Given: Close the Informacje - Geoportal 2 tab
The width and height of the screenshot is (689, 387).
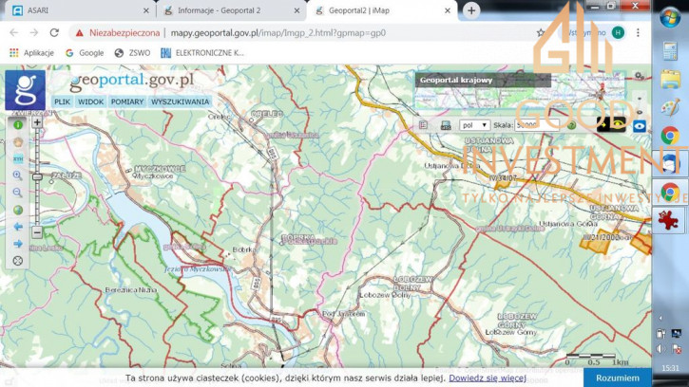Looking at the screenshot, I should pos(297,10).
